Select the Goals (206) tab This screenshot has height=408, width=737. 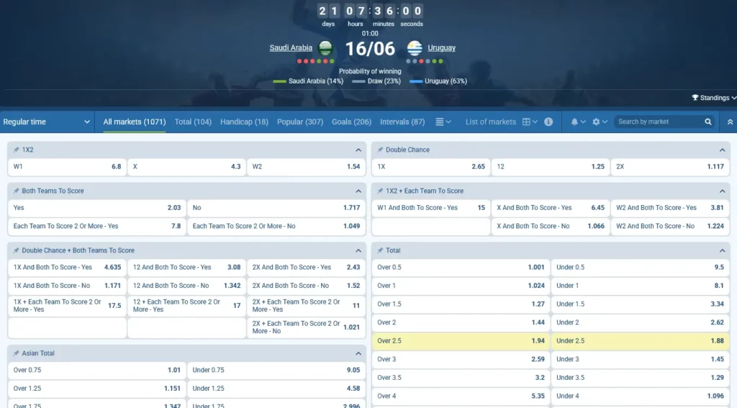351,122
